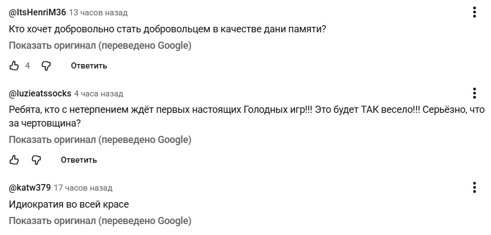
Task: Dislike the comment by @luzieatssocks
Action: 36,160
